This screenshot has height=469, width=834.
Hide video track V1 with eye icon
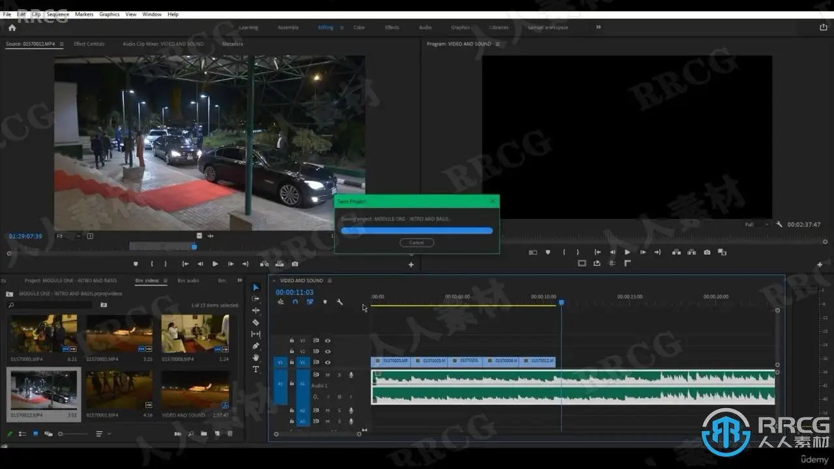(328, 362)
